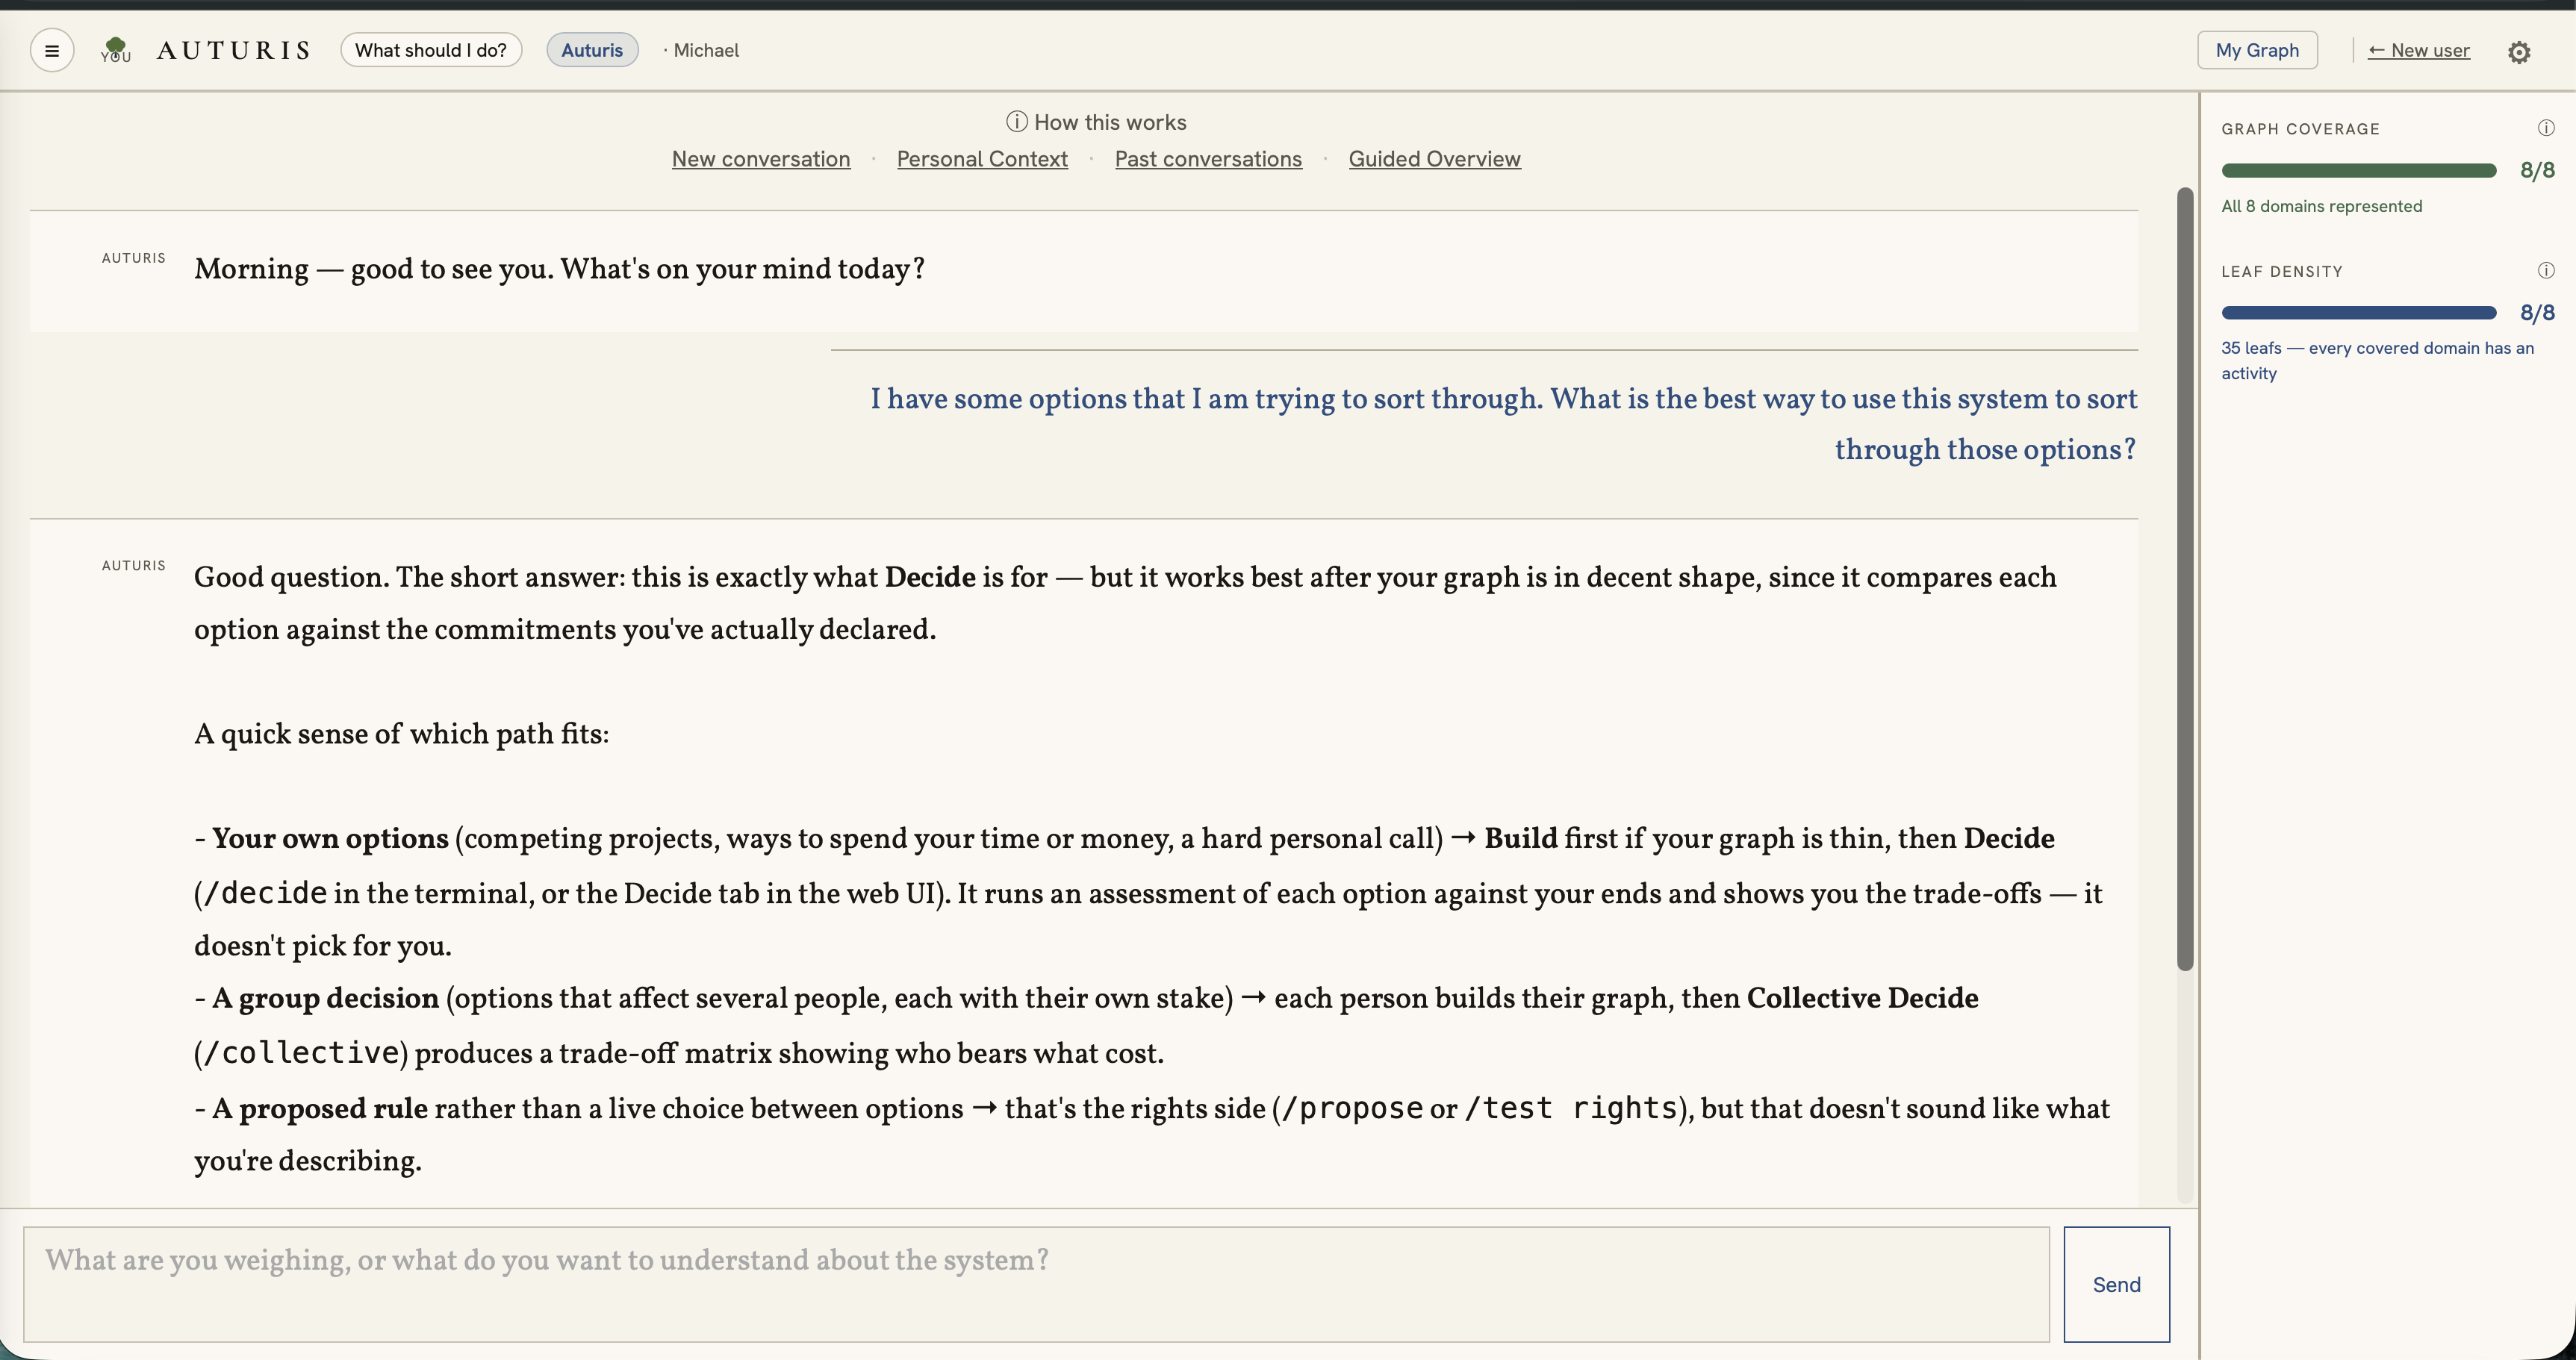
Task: Open the My Graph view
Action: (x=2257, y=50)
